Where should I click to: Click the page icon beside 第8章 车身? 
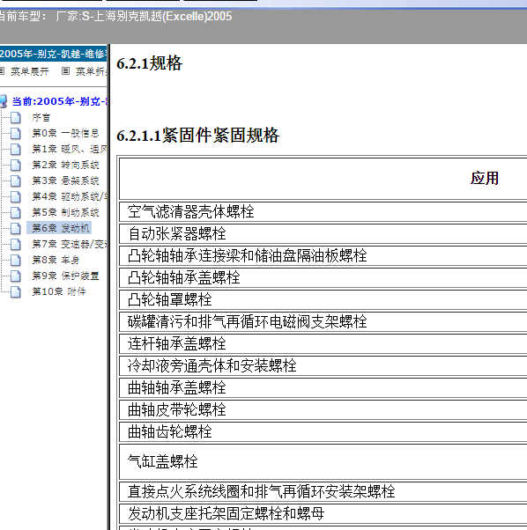click(x=16, y=261)
